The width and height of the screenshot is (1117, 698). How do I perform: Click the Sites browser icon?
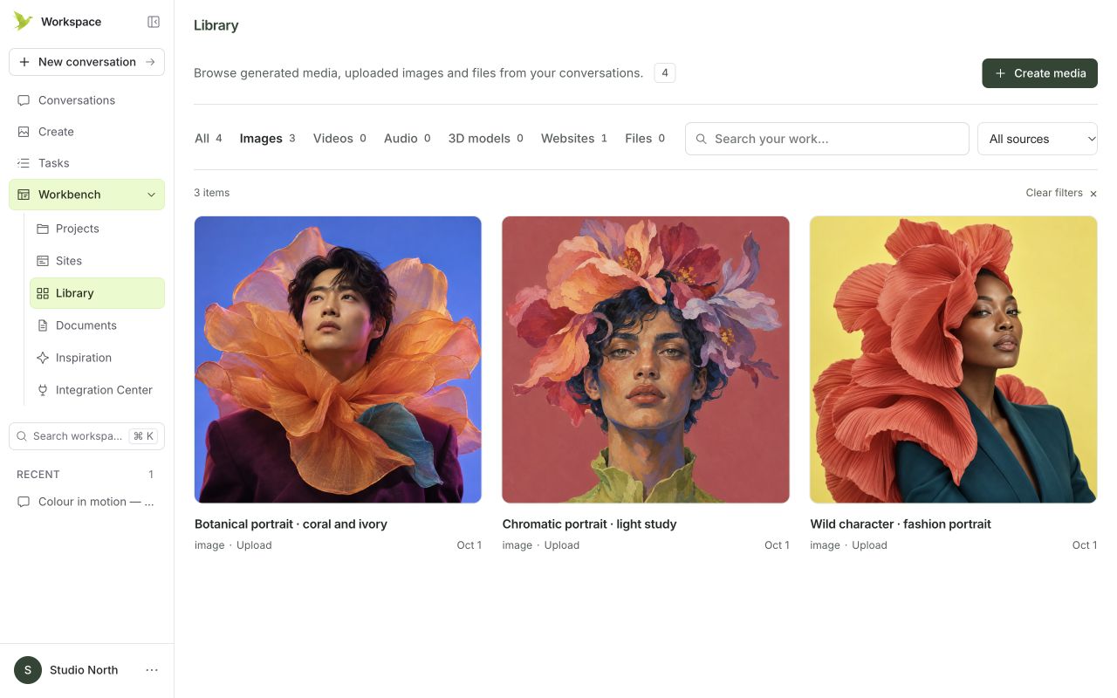tap(43, 261)
